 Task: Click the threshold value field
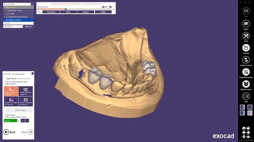[107, 7]
